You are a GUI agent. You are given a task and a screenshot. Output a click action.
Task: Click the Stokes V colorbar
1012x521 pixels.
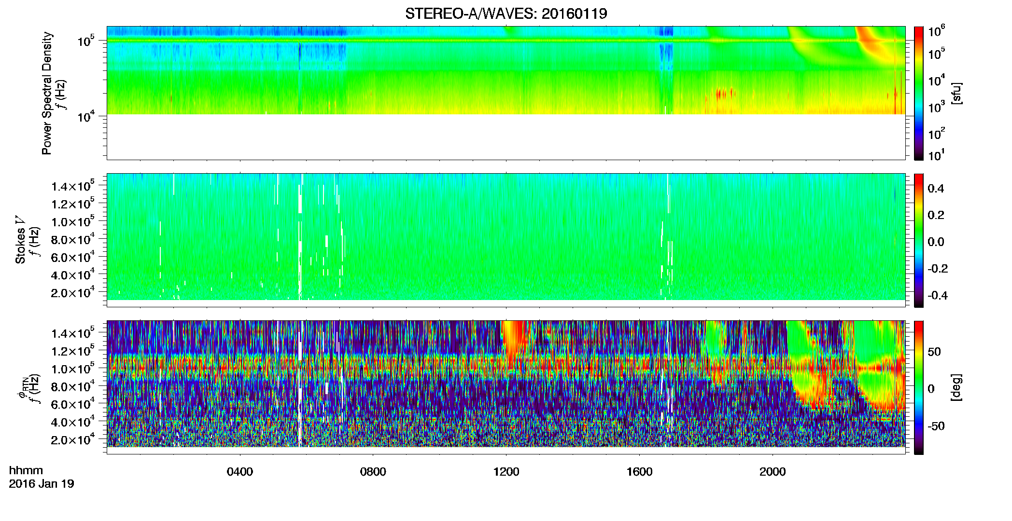[x=919, y=240]
